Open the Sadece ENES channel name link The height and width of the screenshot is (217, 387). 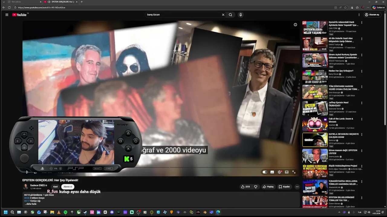click(37, 185)
